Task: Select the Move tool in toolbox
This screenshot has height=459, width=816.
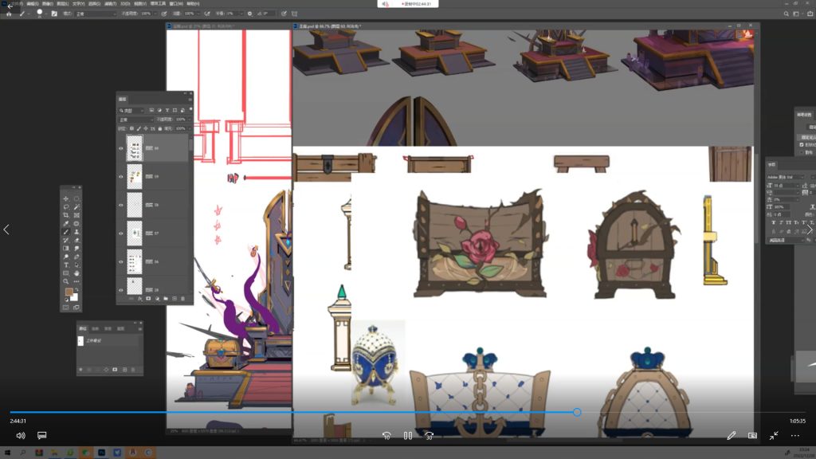Action: tap(66, 198)
